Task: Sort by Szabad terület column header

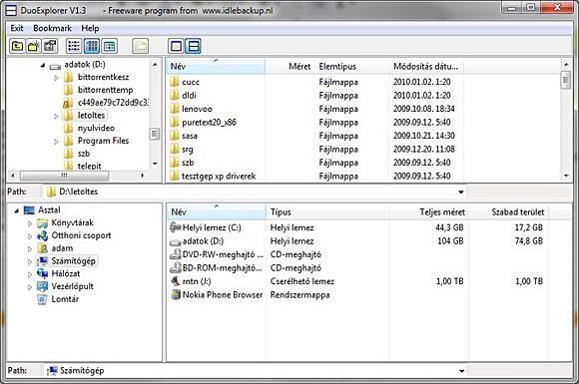Action: tap(508, 212)
